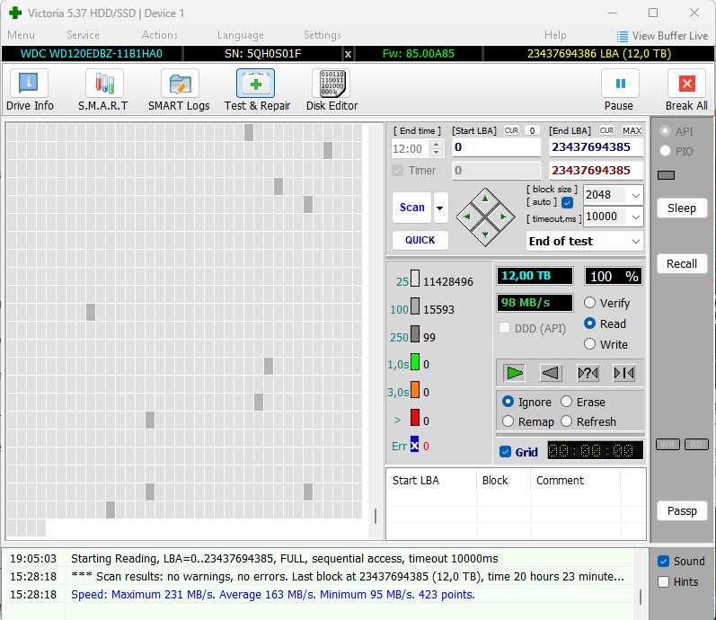Enable the Hints checkbox
The height and width of the screenshot is (620, 716).
click(x=664, y=581)
